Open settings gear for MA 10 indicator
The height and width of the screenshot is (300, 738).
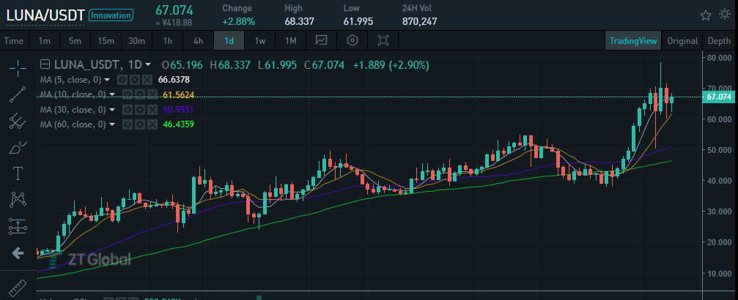coord(140,94)
